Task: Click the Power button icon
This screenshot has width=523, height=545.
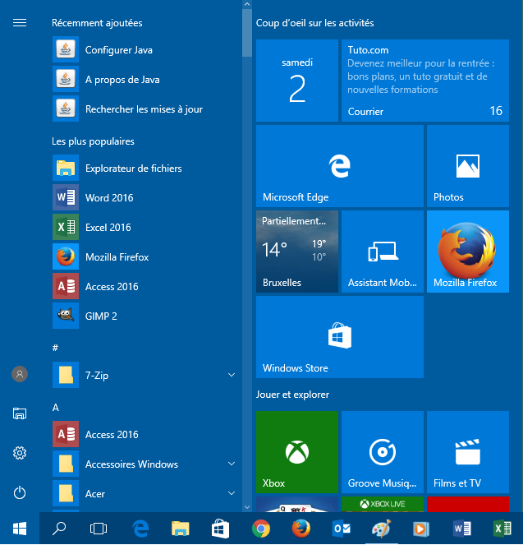Action: [x=20, y=493]
